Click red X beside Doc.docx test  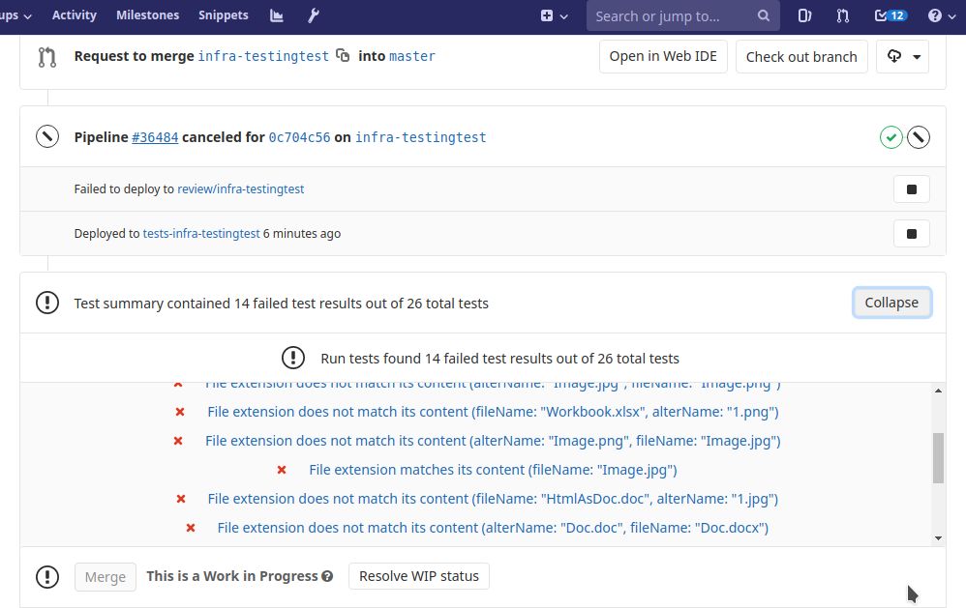pyautogui.click(x=191, y=528)
